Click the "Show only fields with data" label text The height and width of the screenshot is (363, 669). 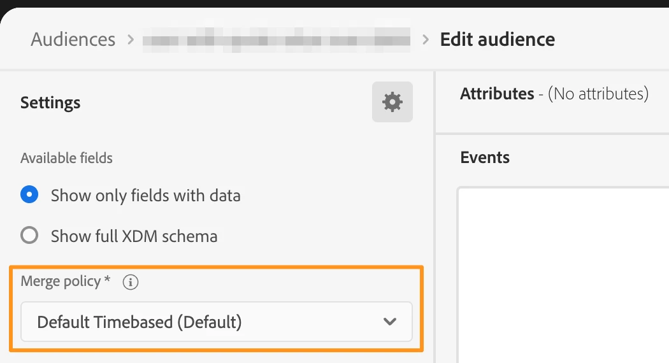(x=145, y=195)
